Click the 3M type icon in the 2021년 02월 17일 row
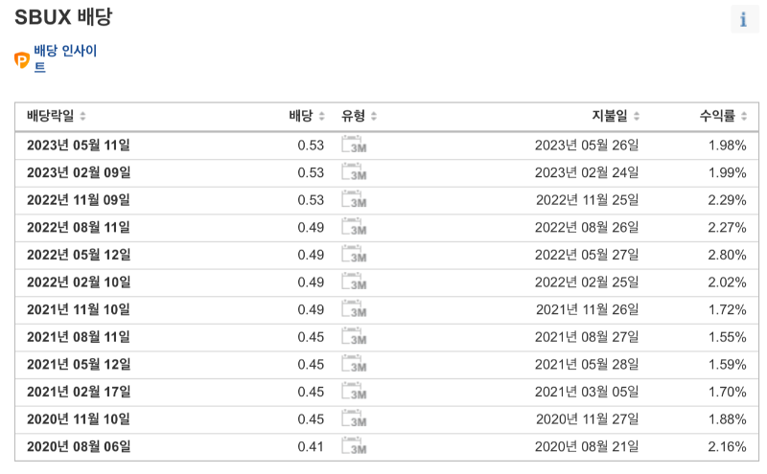 [x=354, y=391]
